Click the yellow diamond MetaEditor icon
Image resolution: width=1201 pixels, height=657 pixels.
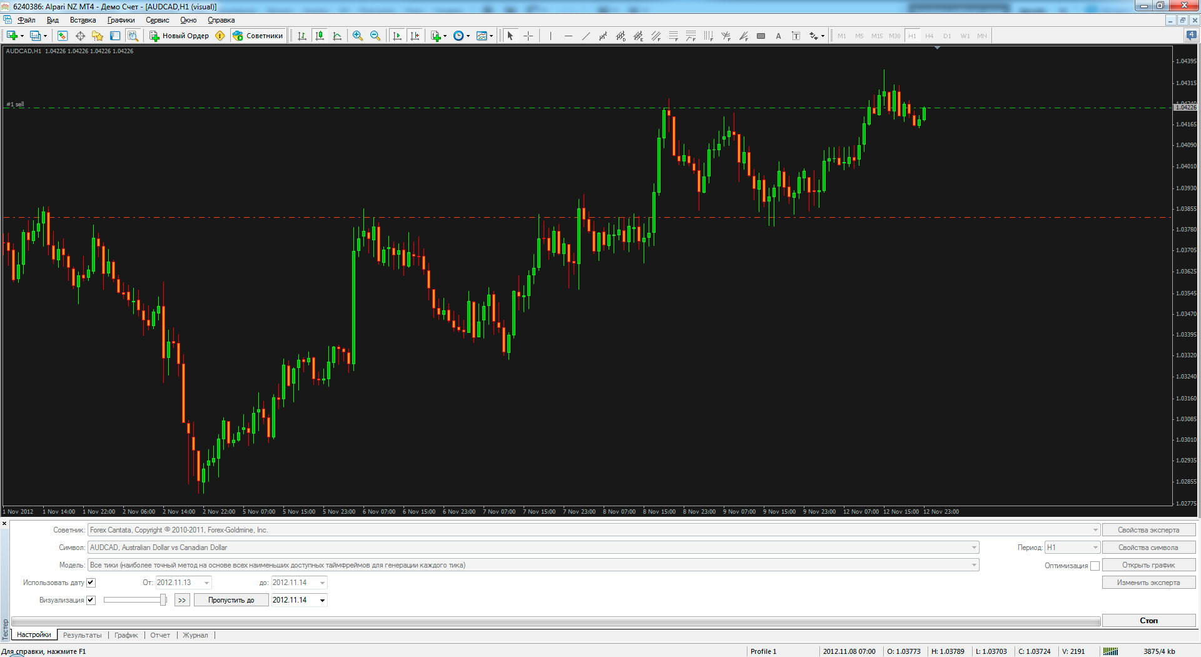(220, 36)
